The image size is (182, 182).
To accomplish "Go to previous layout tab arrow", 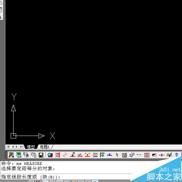I will pos(13,147).
